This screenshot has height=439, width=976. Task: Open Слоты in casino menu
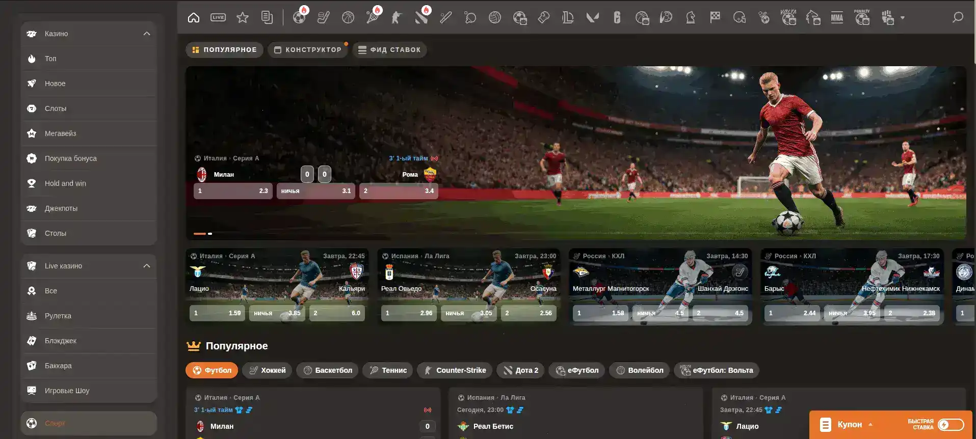(x=56, y=108)
